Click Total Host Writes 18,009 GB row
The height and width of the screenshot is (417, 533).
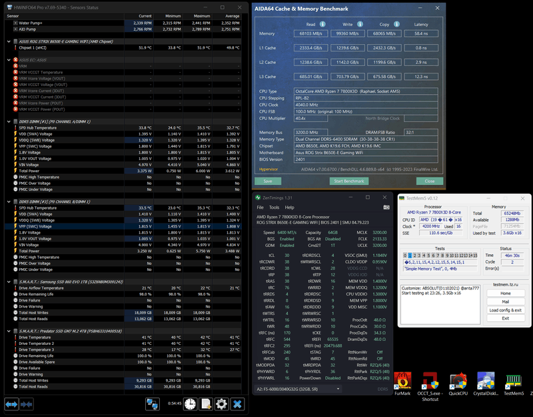(123, 312)
